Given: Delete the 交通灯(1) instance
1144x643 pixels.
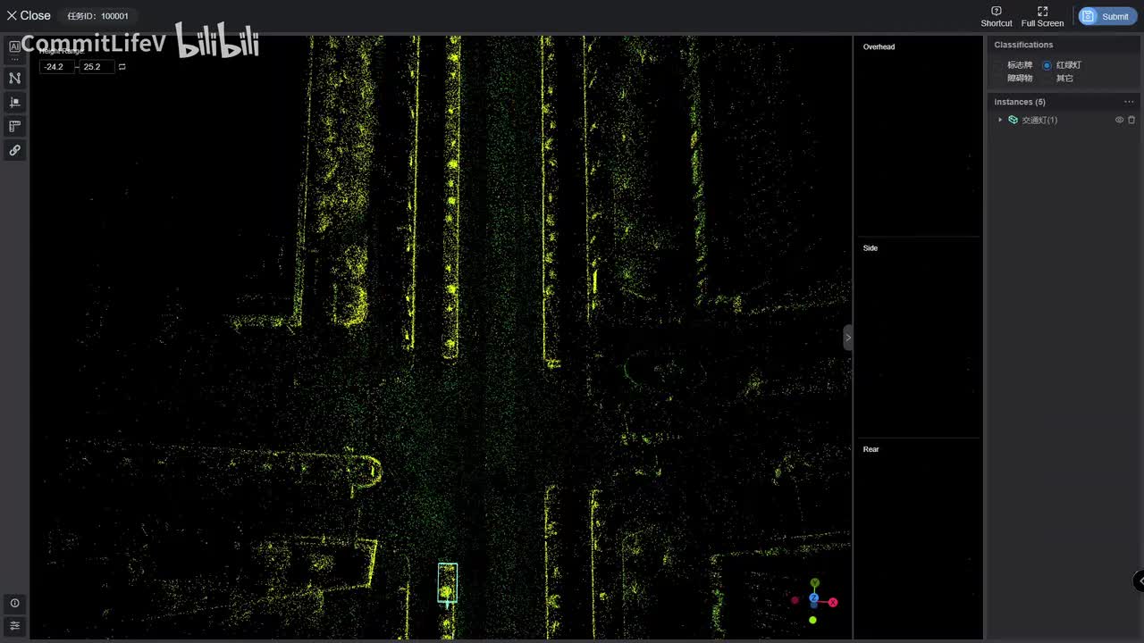Looking at the screenshot, I should pos(1131,120).
